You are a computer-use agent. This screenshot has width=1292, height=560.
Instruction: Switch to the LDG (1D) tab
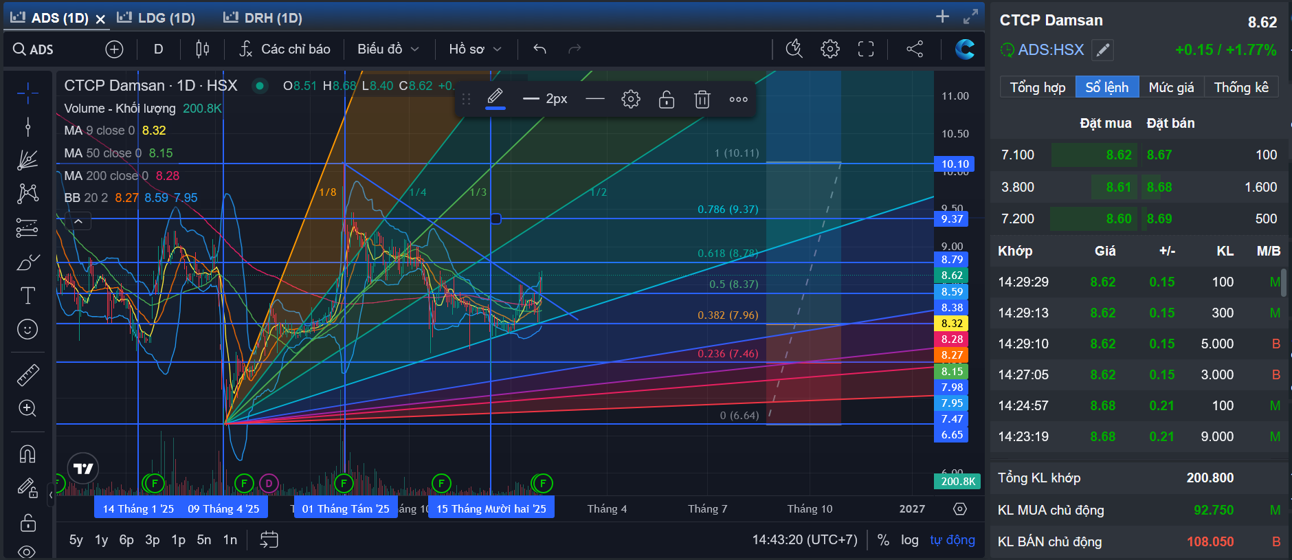[157, 18]
